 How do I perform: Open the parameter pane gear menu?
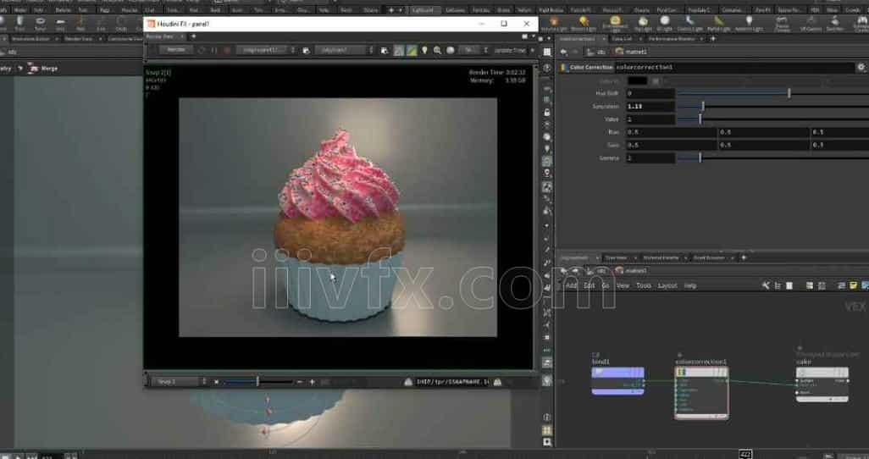coord(861,67)
